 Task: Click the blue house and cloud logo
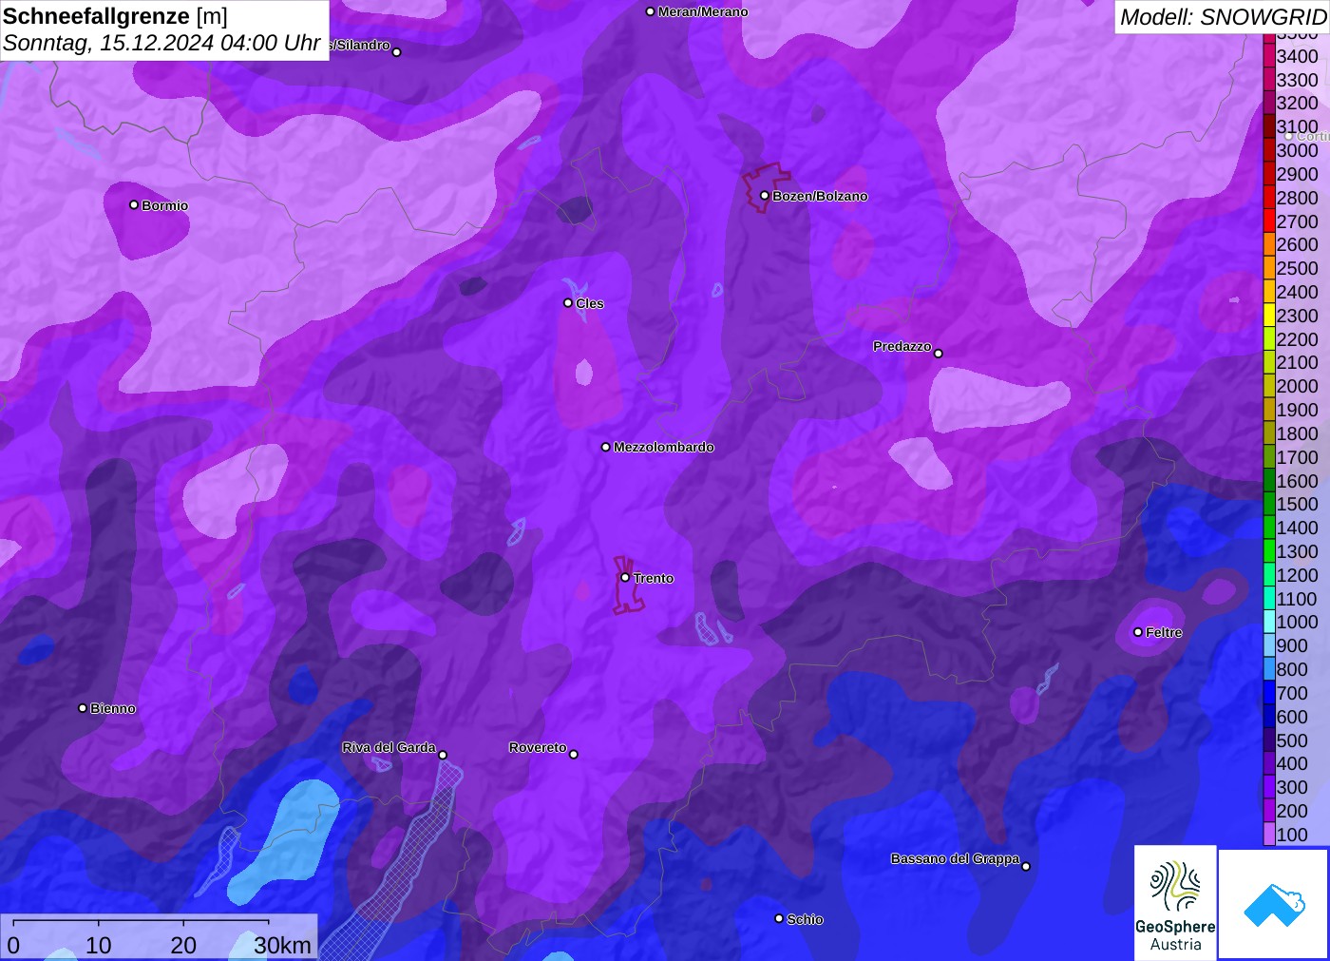1274,904
